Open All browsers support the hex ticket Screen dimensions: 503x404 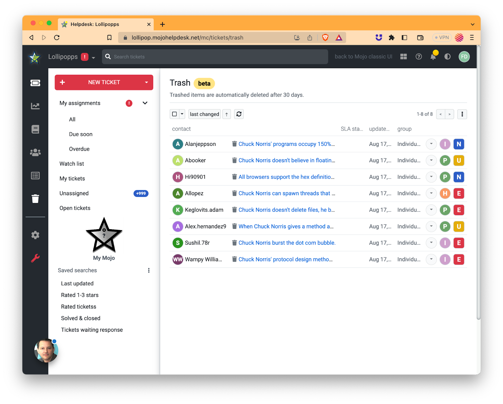click(286, 177)
